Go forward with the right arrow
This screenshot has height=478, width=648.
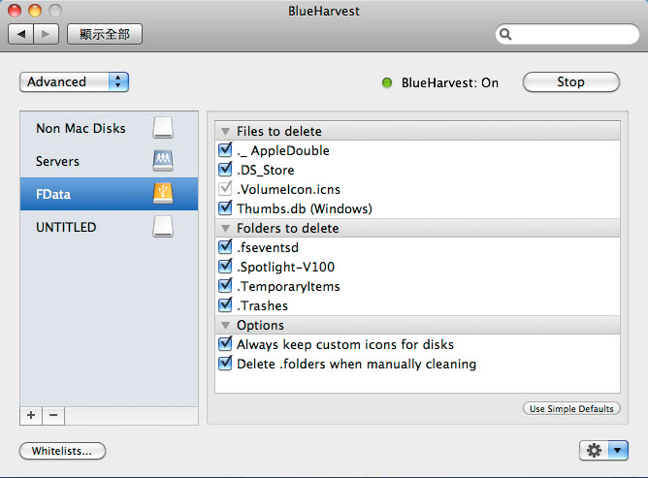pos(46,34)
